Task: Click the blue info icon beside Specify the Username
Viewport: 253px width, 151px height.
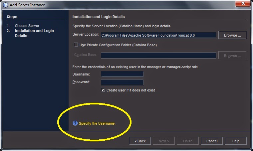Action: click(75, 123)
